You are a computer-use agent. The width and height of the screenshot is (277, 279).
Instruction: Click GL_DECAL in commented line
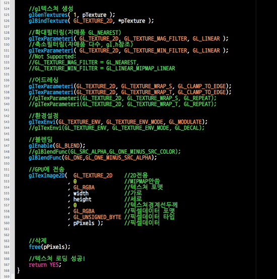pyautogui.click(x=187, y=128)
